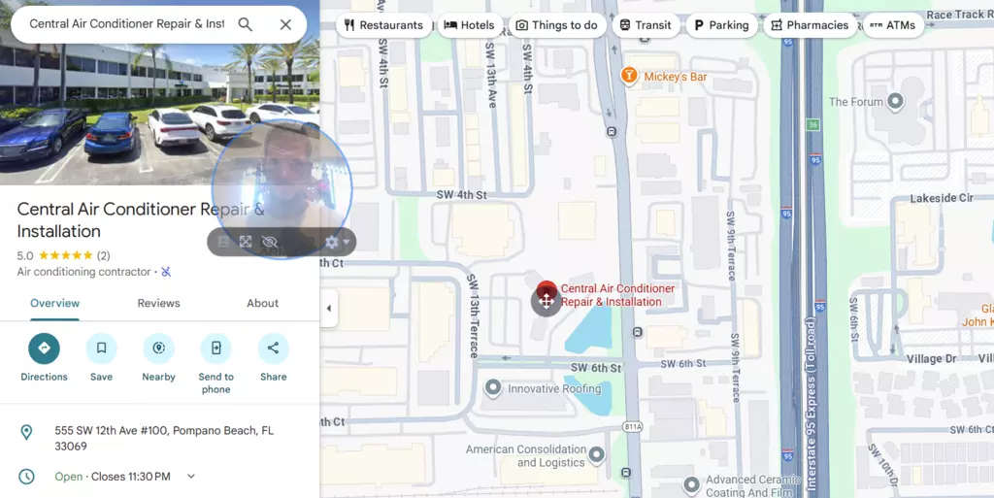Save this place using the bookmark icon
The width and height of the screenshot is (994, 498).
101,349
